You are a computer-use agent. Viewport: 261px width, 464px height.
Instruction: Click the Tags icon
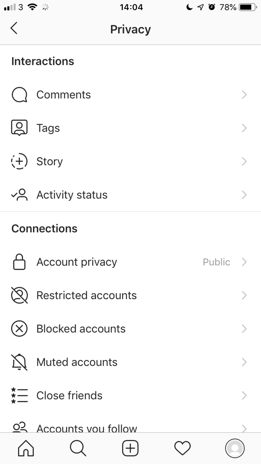pyautogui.click(x=19, y=128)
